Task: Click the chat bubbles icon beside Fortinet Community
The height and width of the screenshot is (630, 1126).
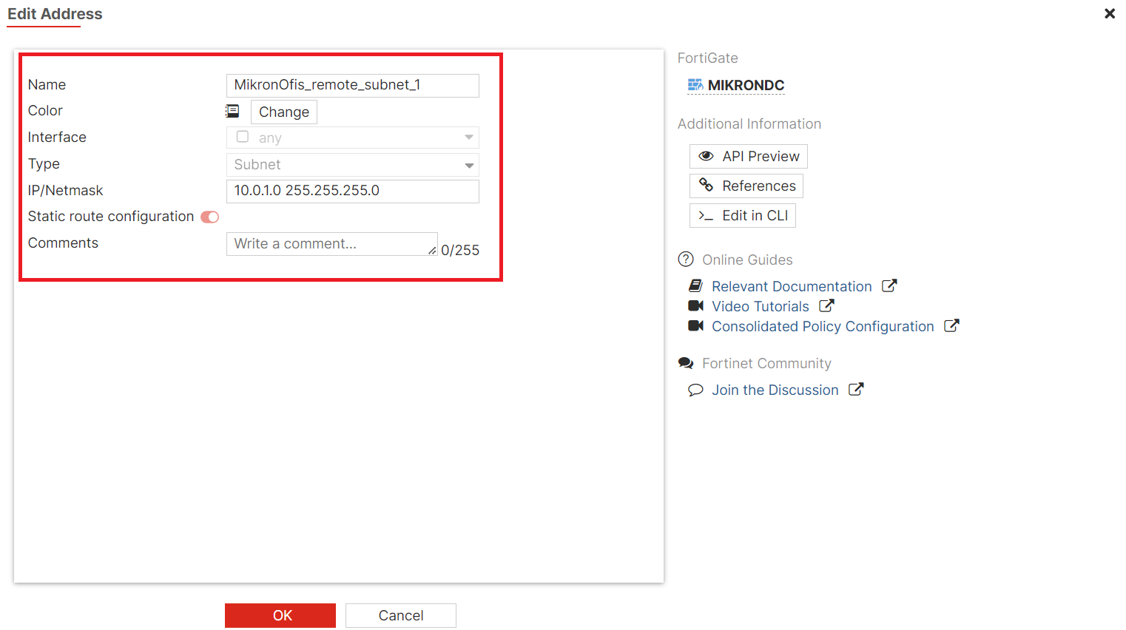Action: (686, 363)
